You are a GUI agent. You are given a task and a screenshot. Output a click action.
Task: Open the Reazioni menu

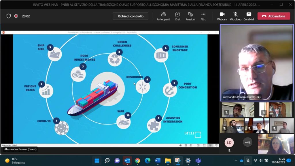click(x=190, y=16)
